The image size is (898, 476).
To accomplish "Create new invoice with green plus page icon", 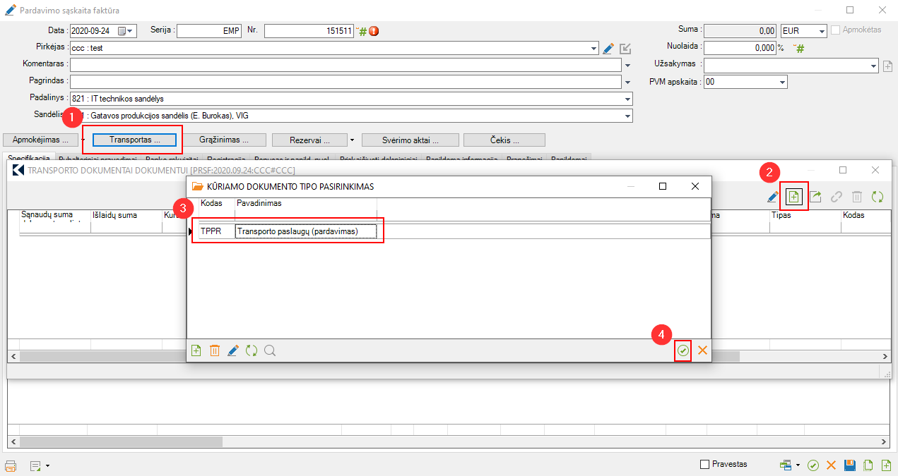I will click(x=886, y=465).
